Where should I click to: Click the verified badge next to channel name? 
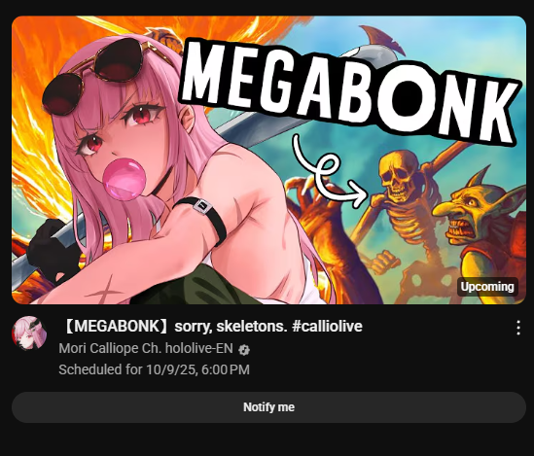244,350
